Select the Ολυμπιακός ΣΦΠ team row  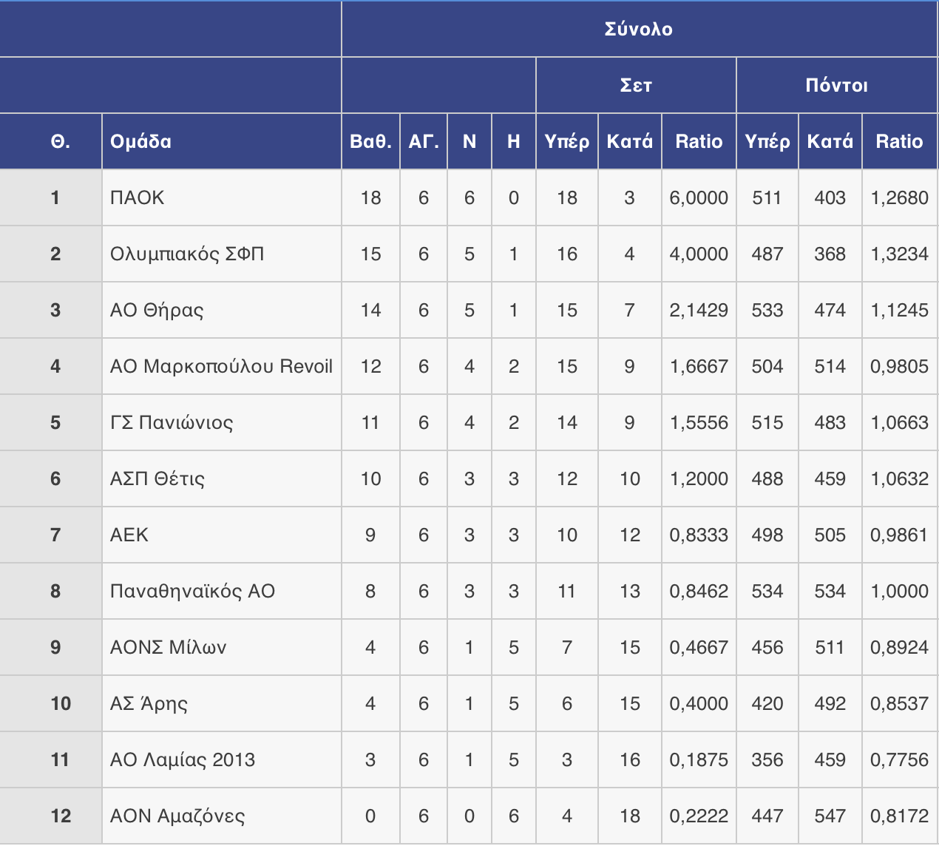point(187,254)
